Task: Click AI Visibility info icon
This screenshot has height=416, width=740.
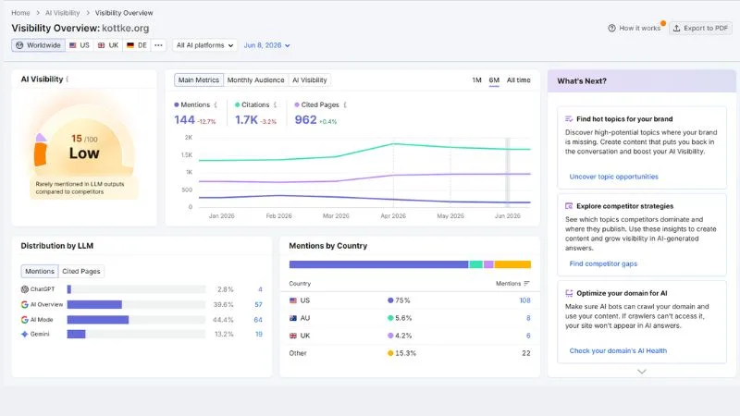Action: click(68, 80)
